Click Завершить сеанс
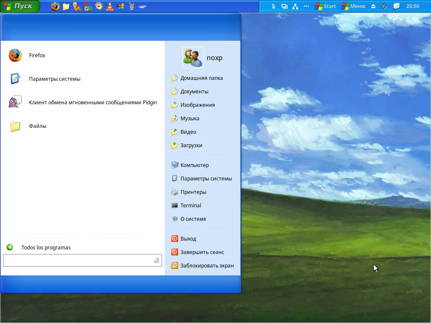 tap(202, 252)
